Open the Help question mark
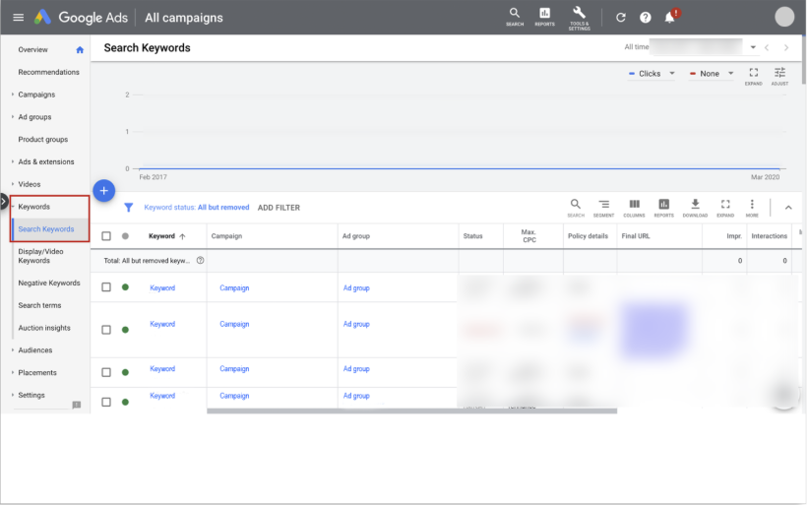This screenshot has height=505, width=808. [646, 18]
